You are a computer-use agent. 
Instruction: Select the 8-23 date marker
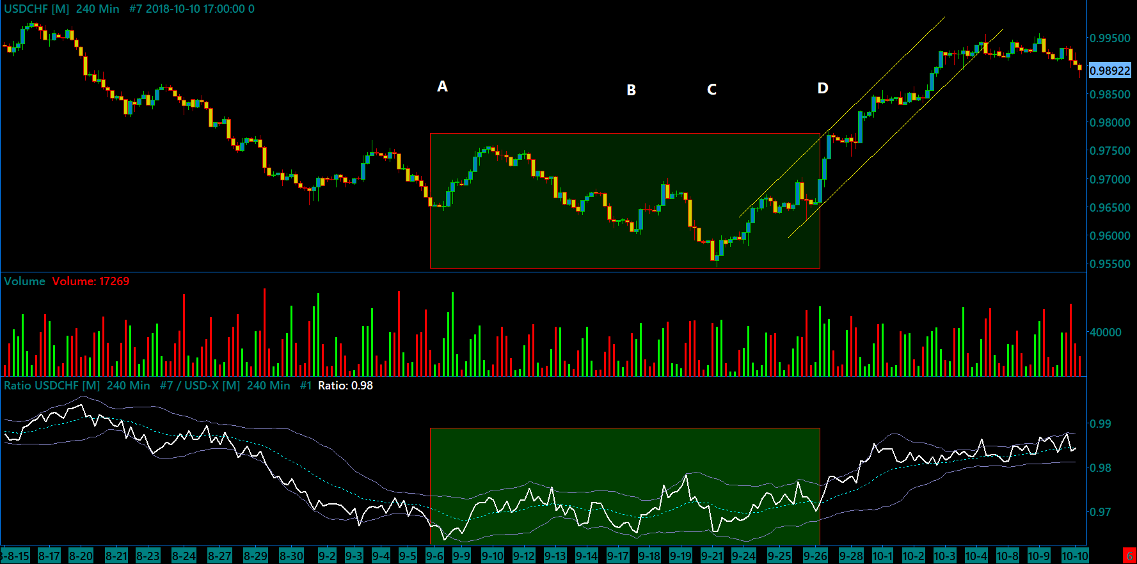(x=148, y=556)
